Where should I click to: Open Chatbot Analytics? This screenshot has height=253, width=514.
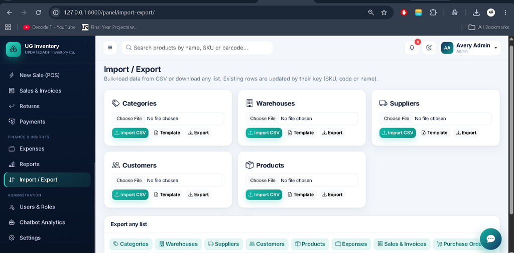pyautogui.click(x=47, y=222)
